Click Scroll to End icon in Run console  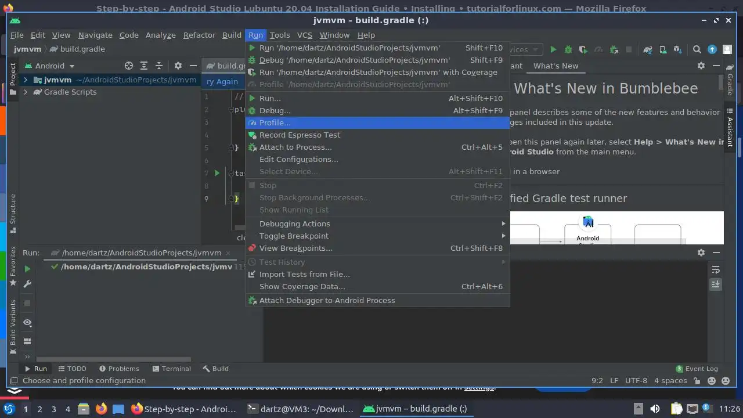(x=716, y=284)
